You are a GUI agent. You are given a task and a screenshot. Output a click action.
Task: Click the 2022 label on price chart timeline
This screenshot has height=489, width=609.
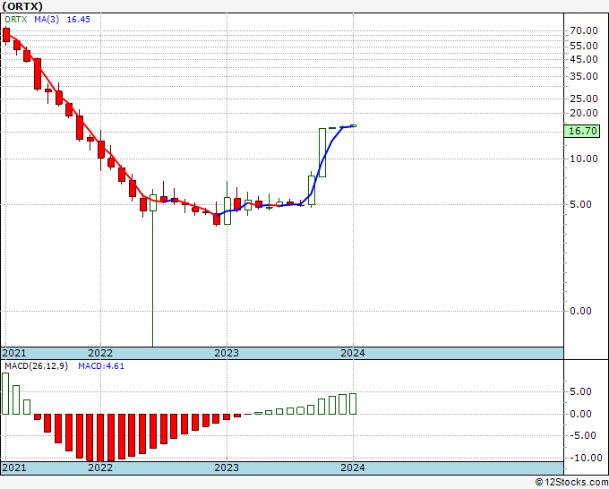coord(100,353)
